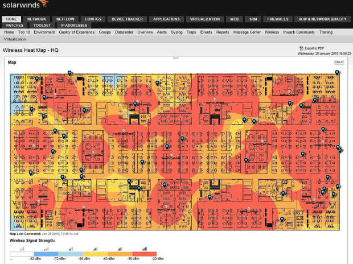This screenshot has width=353, height=264.
Task: Open the VOIP & NETWORK QUALITY tab
Action: [321, 19]
